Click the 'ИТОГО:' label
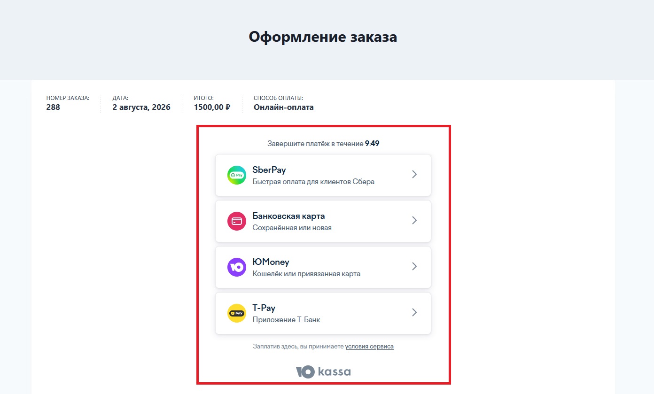This screenshot has height=394, width=654. (203, 98)
